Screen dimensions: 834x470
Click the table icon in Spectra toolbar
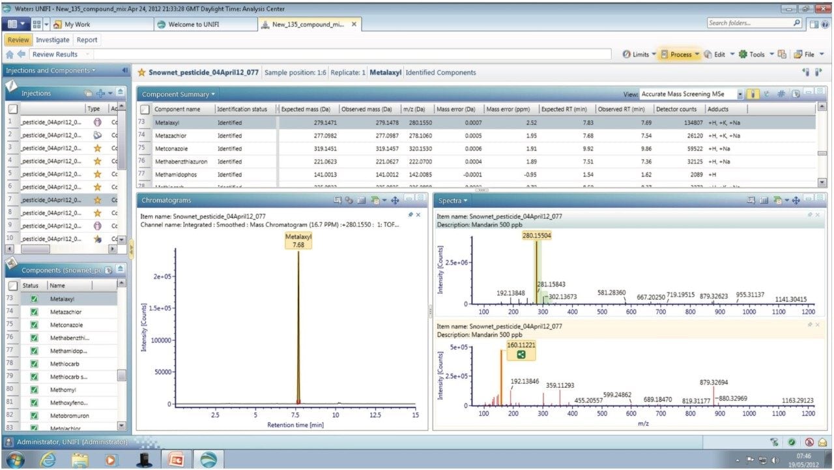[765, 200]
